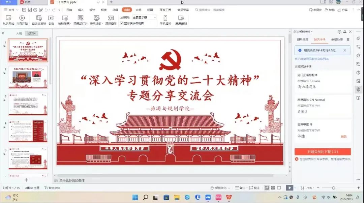
Task: Open 手机遥控 phone remote control
Action: pyautogui.click(x=165, y=20)
